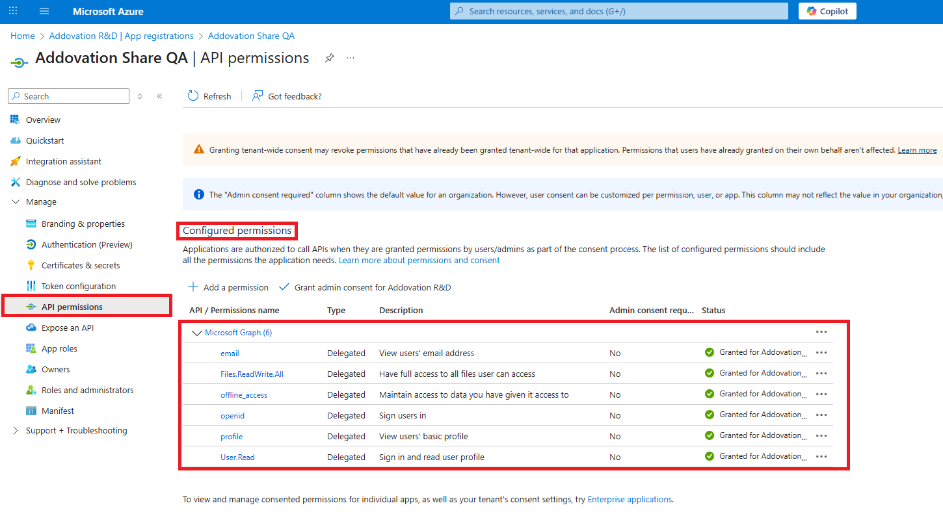Click Add a permission
This screenshot has width=943, height=514.
[228, 287]
